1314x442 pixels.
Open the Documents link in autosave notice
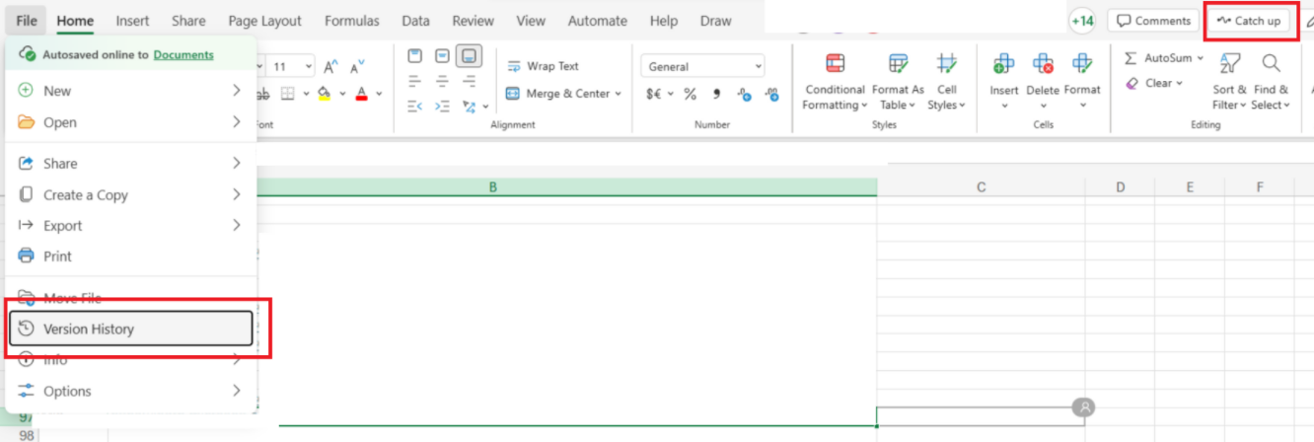(x=183, y=54)
